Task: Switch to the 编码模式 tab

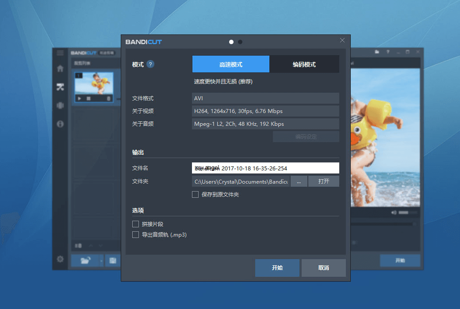Action: pyautogui.click(x=304, y=64)
